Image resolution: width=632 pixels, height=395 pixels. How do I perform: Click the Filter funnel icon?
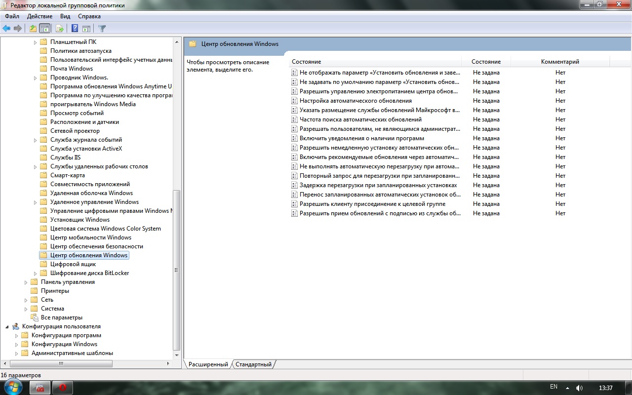[102, 29]
